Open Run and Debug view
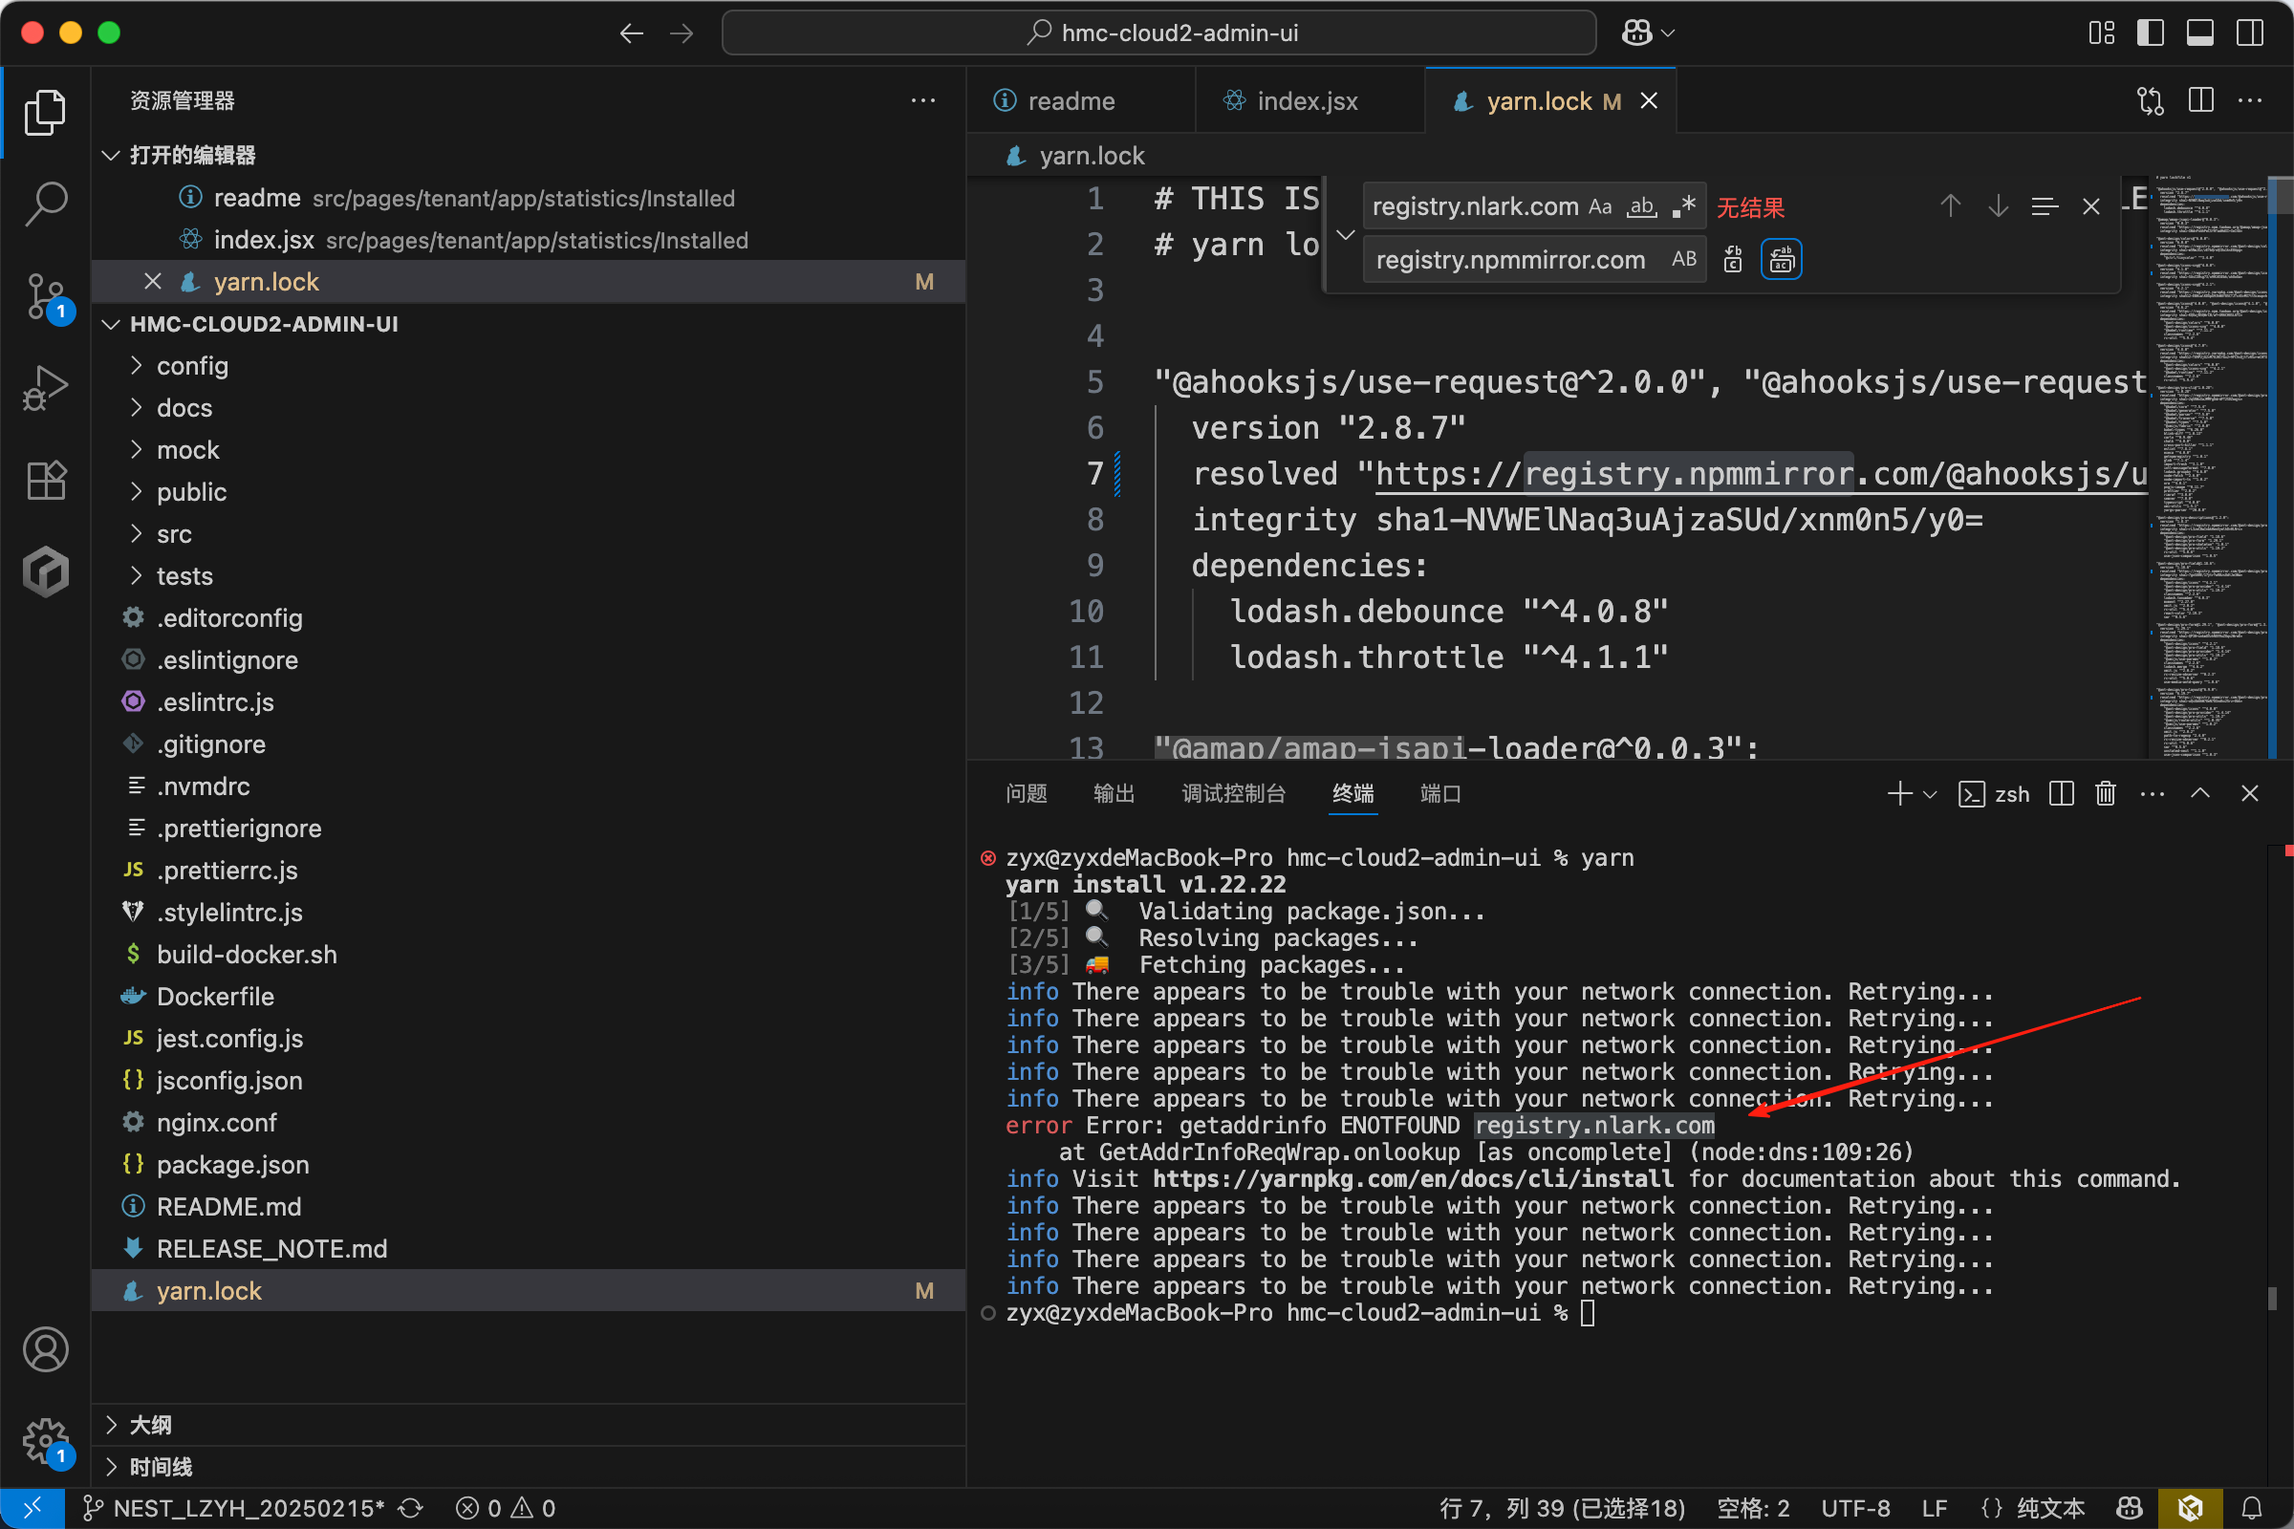This screenshot has width=2294, height=1529. tap(45, 387)
